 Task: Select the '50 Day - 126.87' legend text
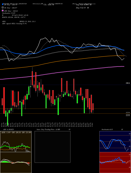click(x=10, y=8)
